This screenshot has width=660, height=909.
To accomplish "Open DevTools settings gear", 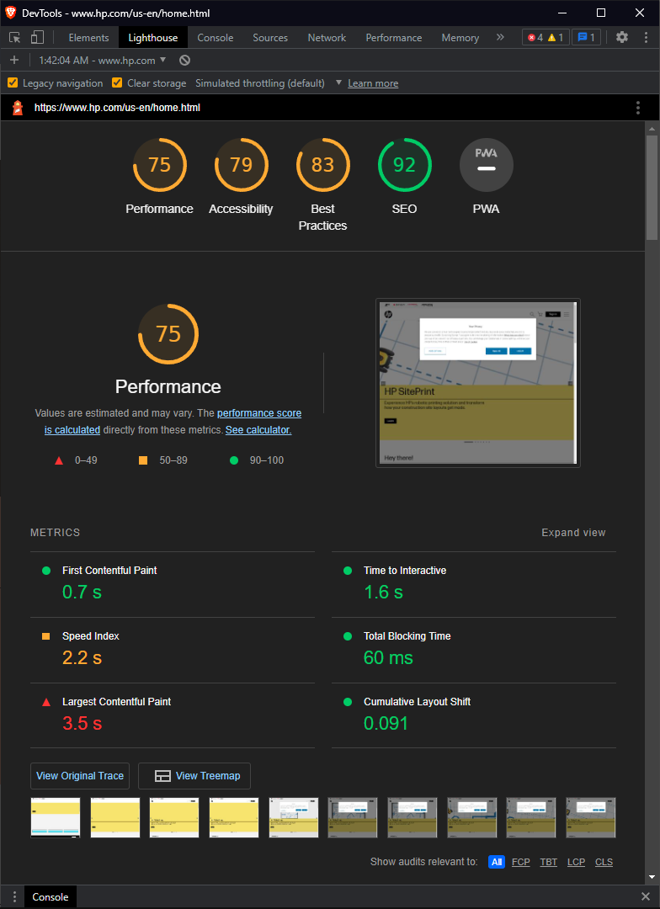I will pyautogui.click(x=622, y=38).
